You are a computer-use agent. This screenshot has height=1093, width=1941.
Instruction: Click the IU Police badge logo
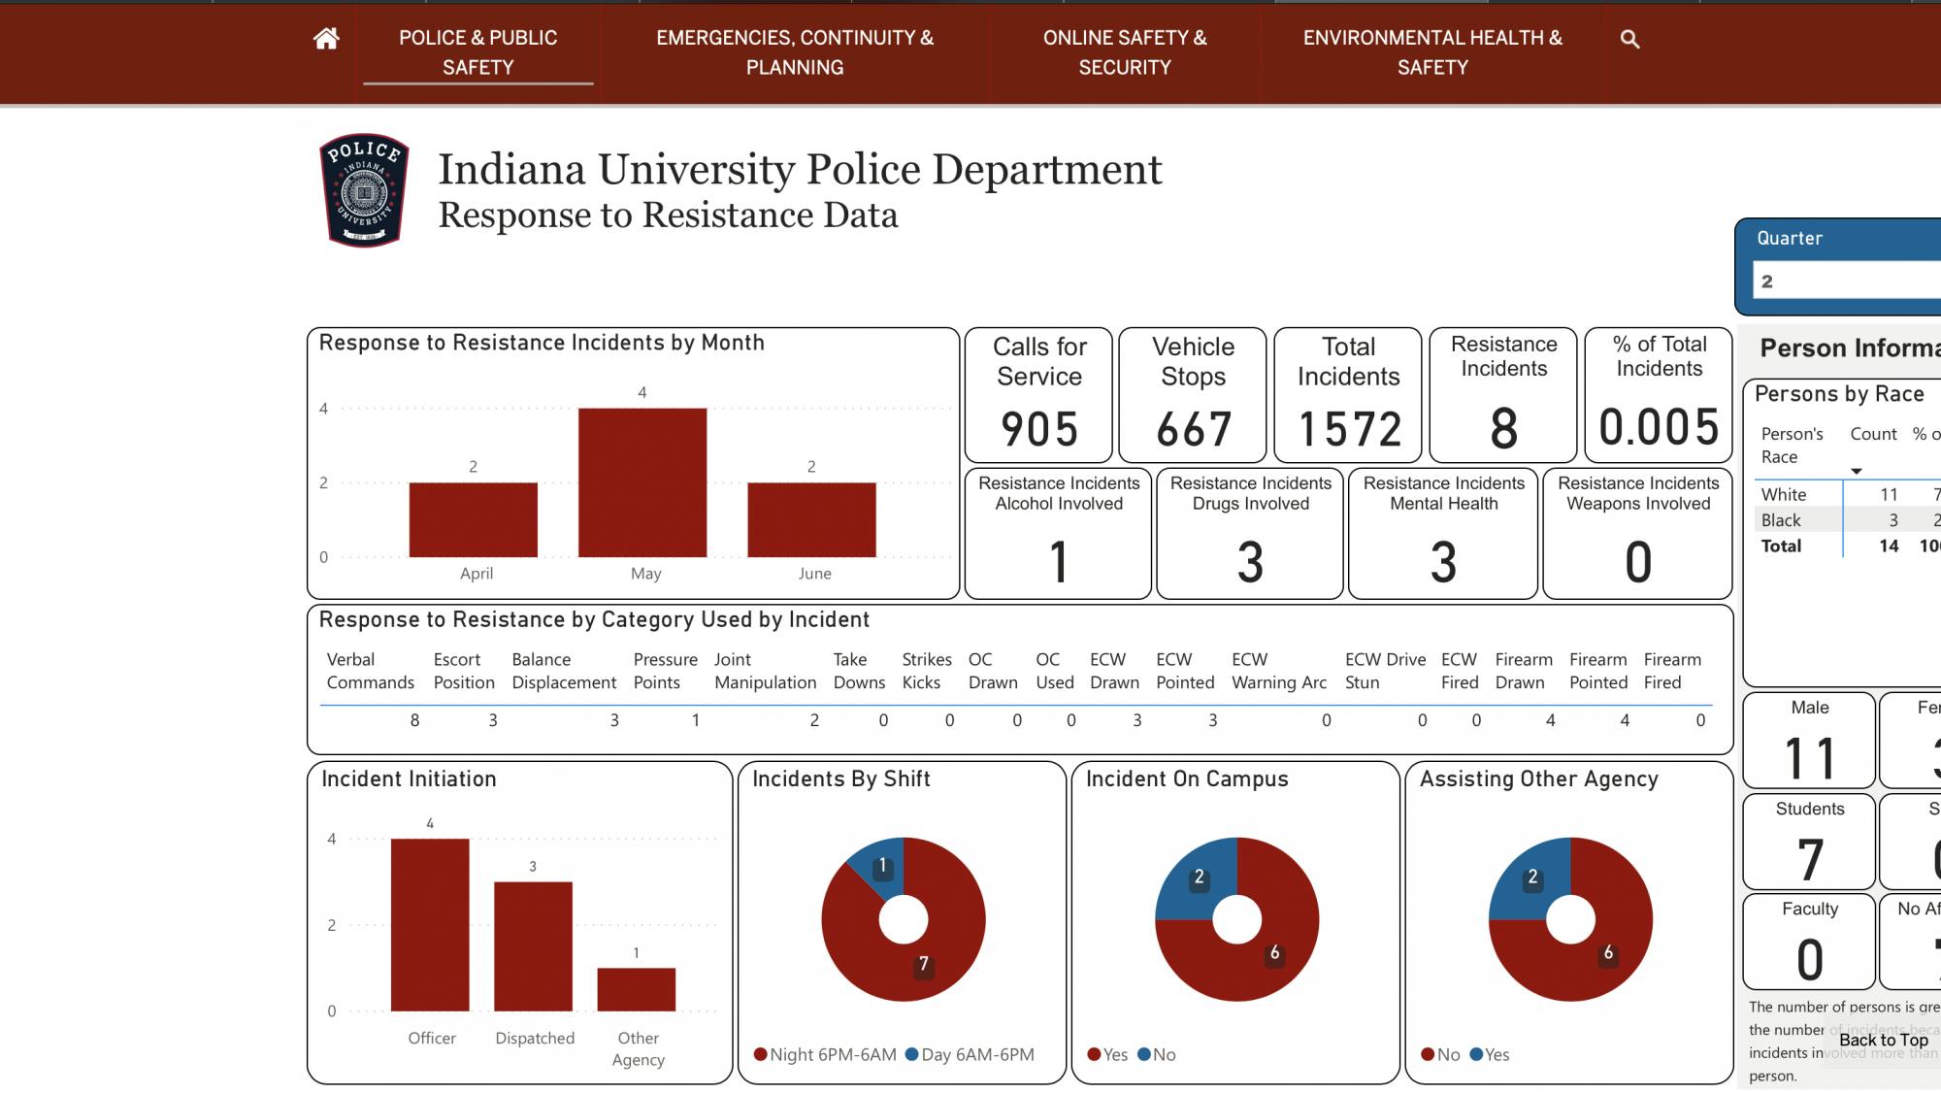(364, 190)
